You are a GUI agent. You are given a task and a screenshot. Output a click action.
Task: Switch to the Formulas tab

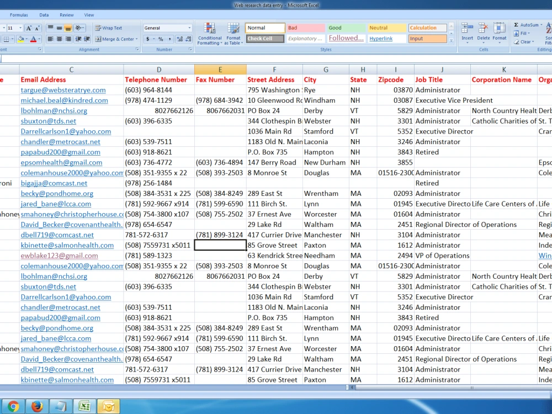19,15
